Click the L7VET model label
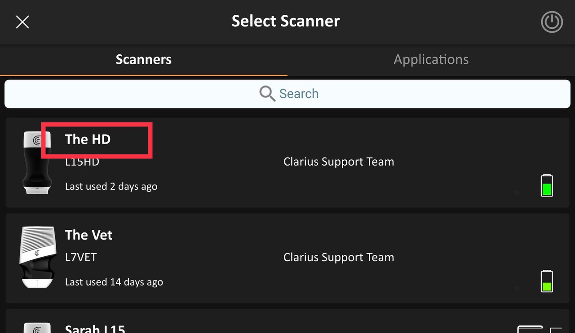575x333 pixels. click(x=81, y=257)
